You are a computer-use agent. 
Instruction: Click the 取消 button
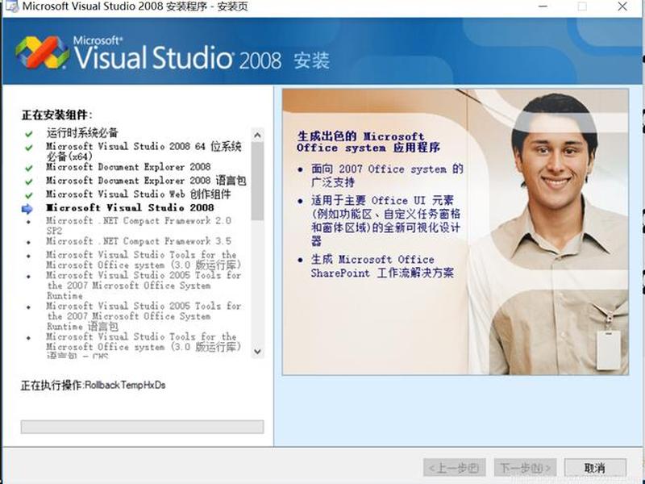coord(595,468)
